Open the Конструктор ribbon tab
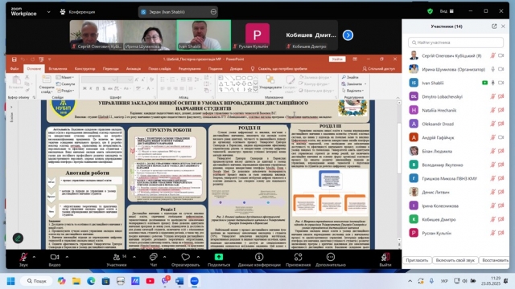 (84, 69)
